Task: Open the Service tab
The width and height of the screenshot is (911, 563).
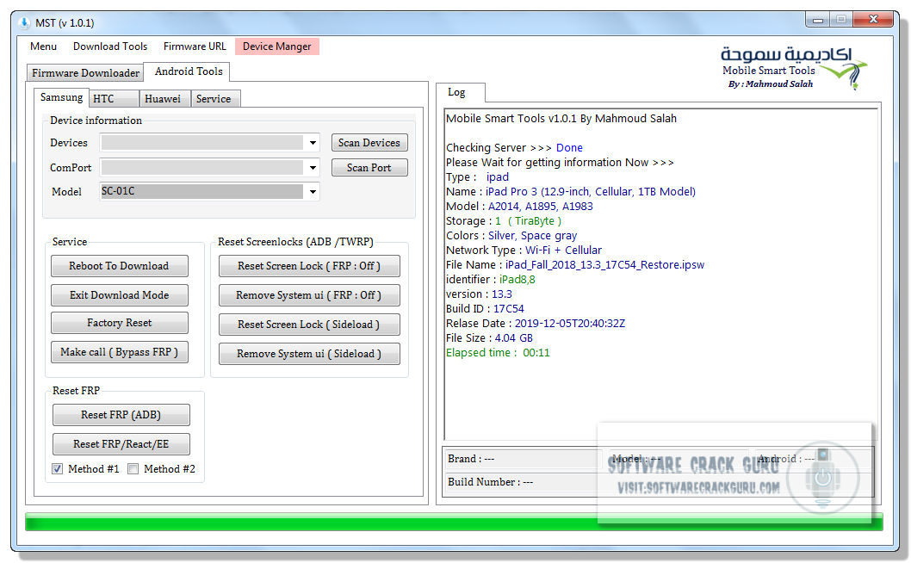Action: [x=215, y=99]
